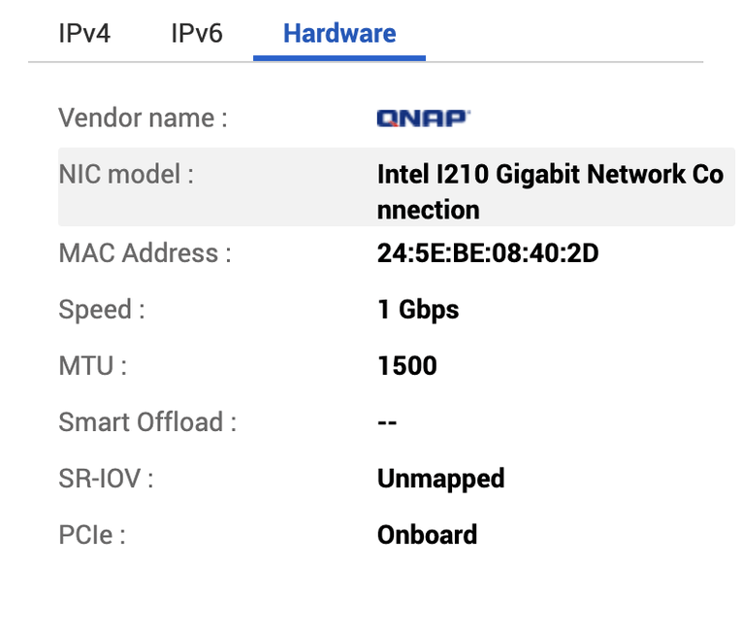
Task: Click the PCIe label
Action: tap(92, 535)
